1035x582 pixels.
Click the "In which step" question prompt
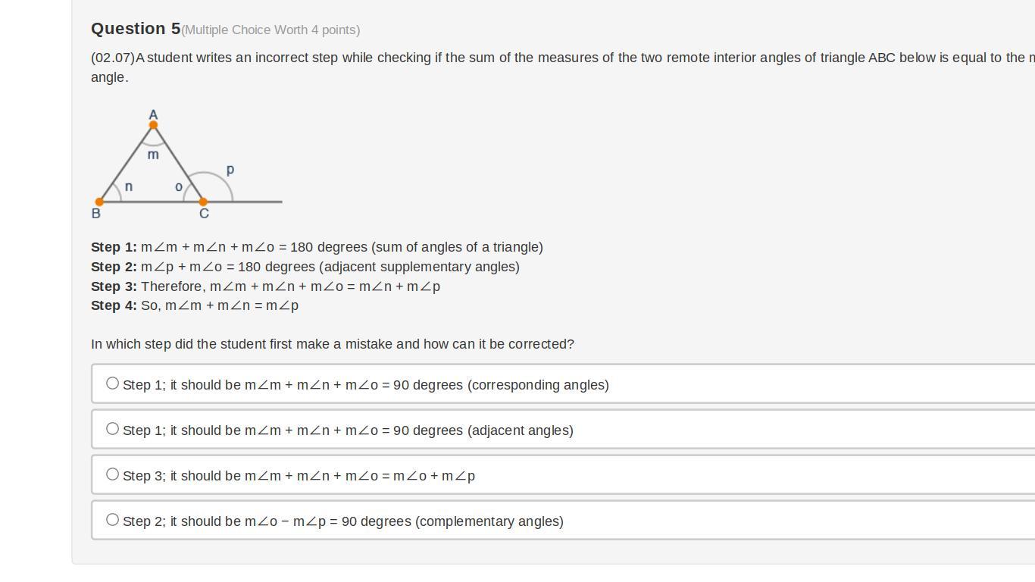332,344
